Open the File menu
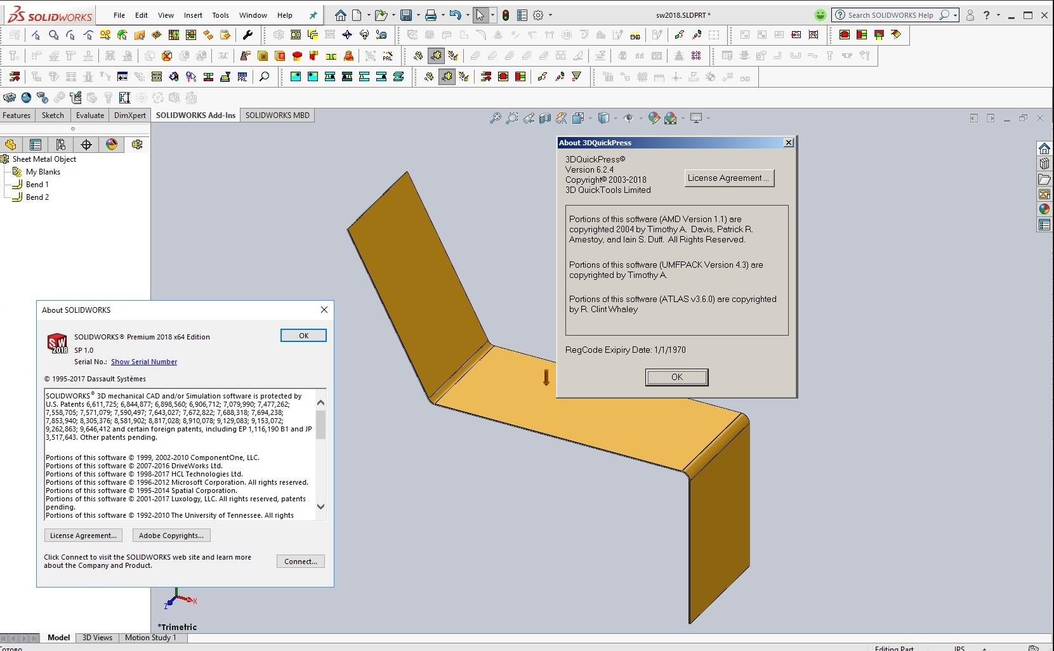Viewport: 1054px width, 651px height. [x=119, y=15]
